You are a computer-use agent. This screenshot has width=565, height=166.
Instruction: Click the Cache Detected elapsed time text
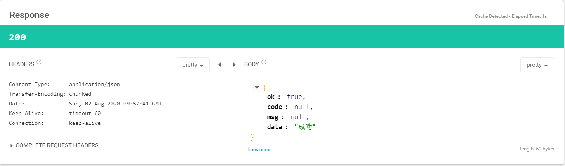[x=511, y=16]
